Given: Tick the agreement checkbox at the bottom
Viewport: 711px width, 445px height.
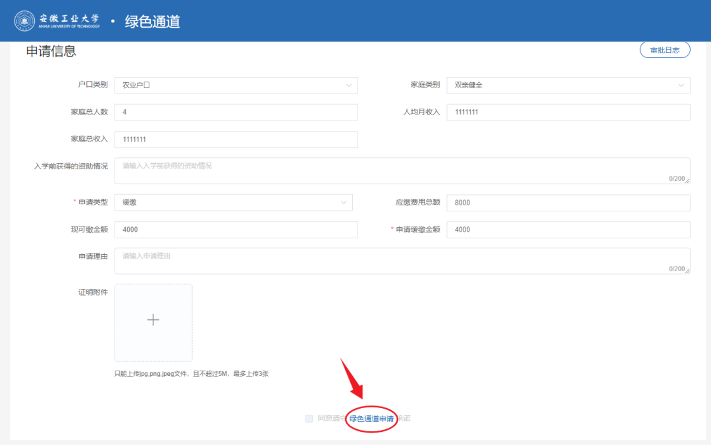Looking at the screenshot, I should click(309, 418).
